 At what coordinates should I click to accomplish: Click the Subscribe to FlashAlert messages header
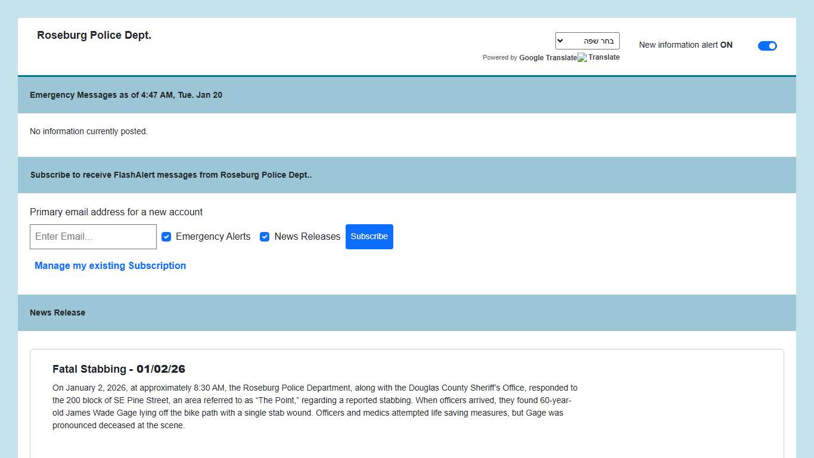click(170, 175)
